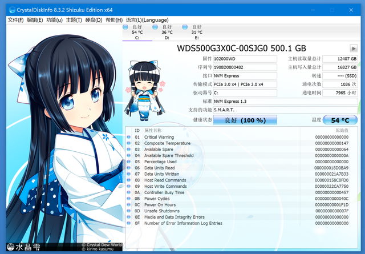Click the power on count 1036 次
The height and width of the screenshot is (254, 365).
coord(340,84)
